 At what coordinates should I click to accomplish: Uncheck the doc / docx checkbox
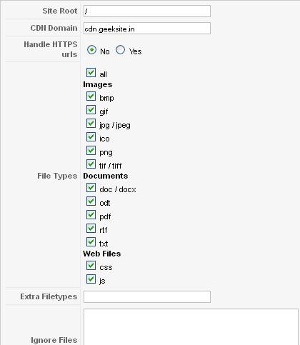(91, 188)
